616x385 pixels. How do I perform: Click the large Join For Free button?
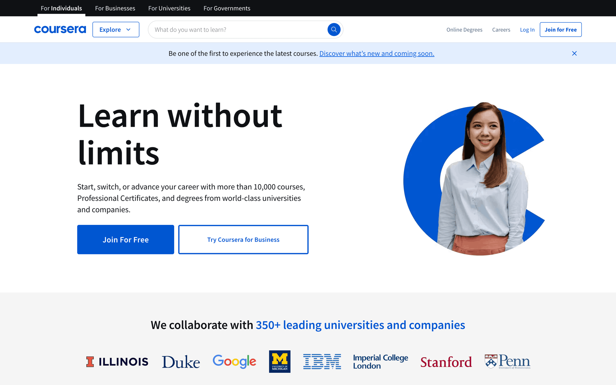pyautogui.click(x=125, y=240)
